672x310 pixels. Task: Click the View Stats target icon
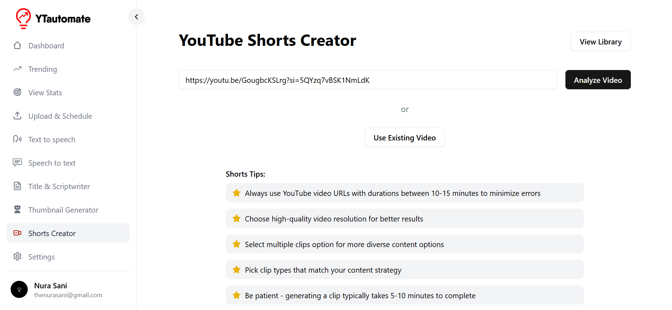[17, 92]
